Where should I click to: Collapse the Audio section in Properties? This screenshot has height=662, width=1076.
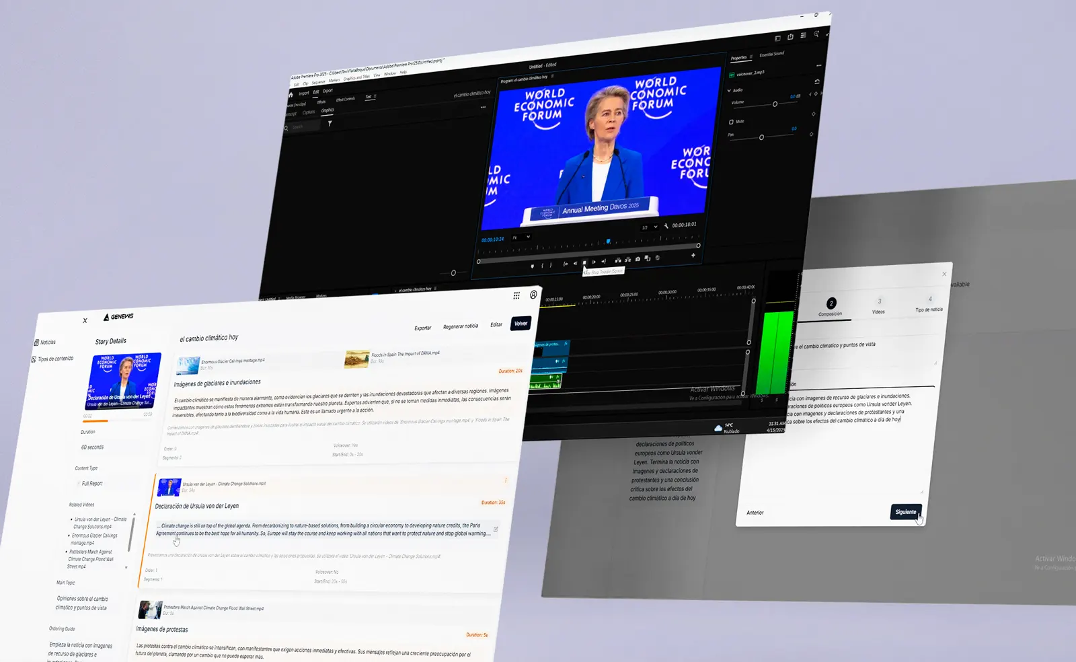(729, 90)
